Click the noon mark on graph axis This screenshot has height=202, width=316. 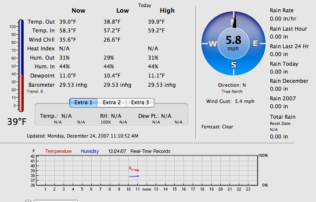point(147,189)
